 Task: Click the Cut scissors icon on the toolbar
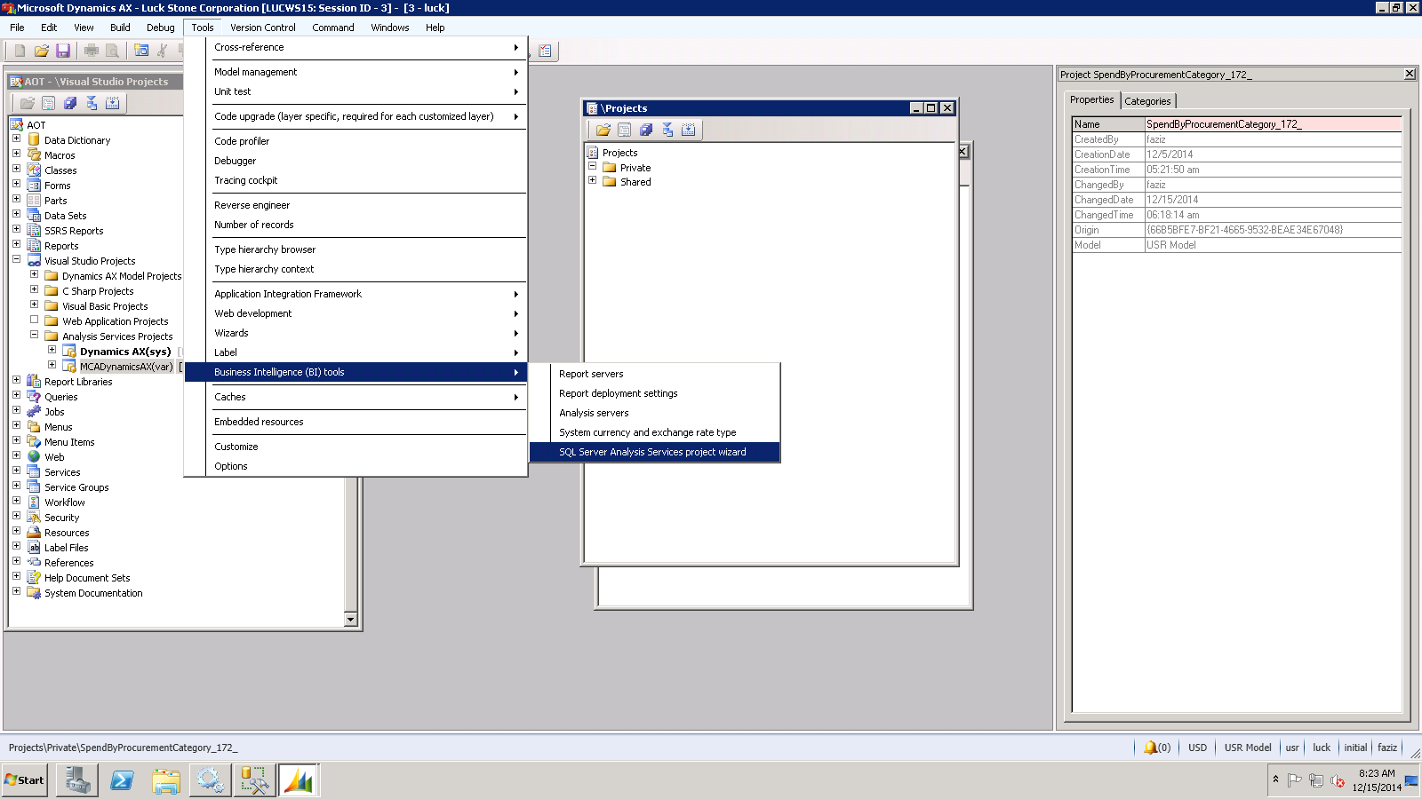[x=160, y=51]
